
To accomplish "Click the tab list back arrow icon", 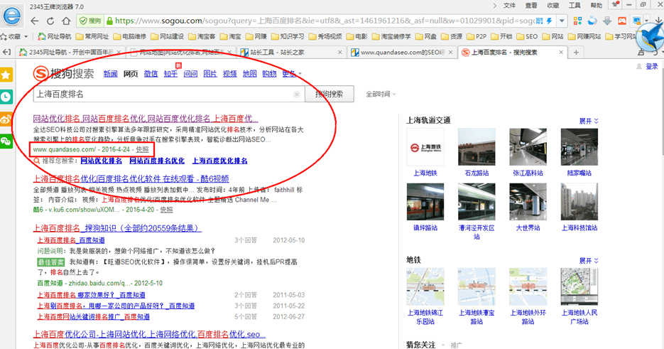I will pos(7,52).
